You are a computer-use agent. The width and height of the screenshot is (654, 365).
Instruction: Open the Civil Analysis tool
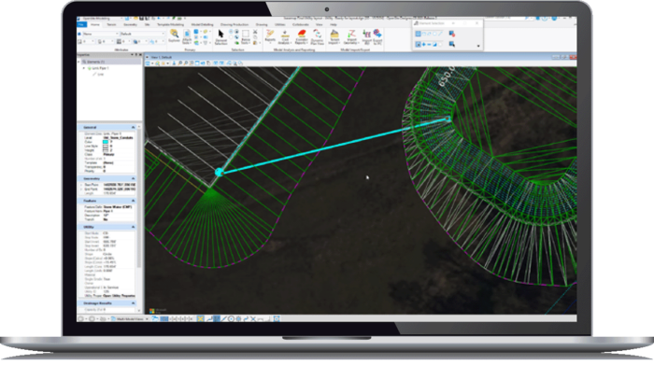click(x=285, y=37)
